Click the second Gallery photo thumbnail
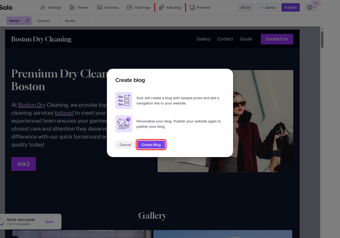The image size is (340, 238). [x=223, y=234]
